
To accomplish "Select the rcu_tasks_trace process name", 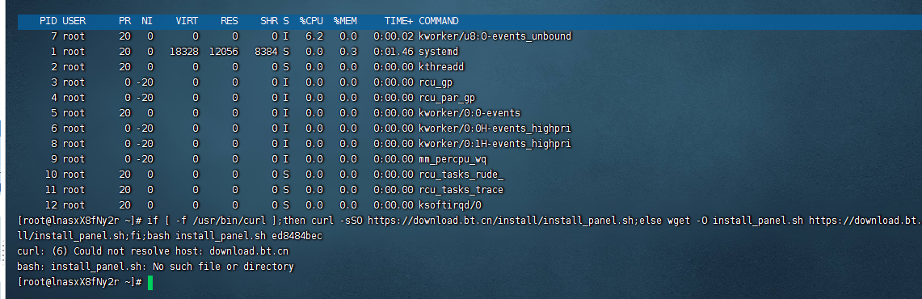I will [461, 190].
